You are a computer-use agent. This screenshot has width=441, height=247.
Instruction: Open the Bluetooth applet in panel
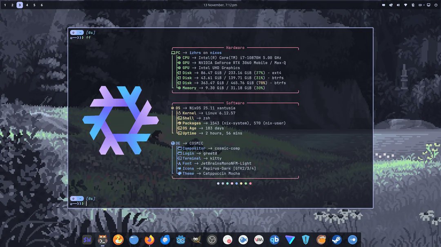click(413, 5)
